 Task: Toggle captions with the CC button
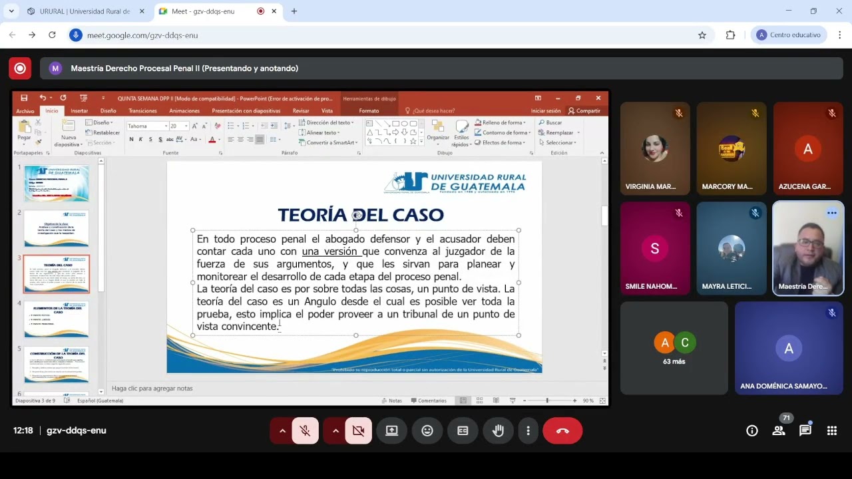pos(463,431)
